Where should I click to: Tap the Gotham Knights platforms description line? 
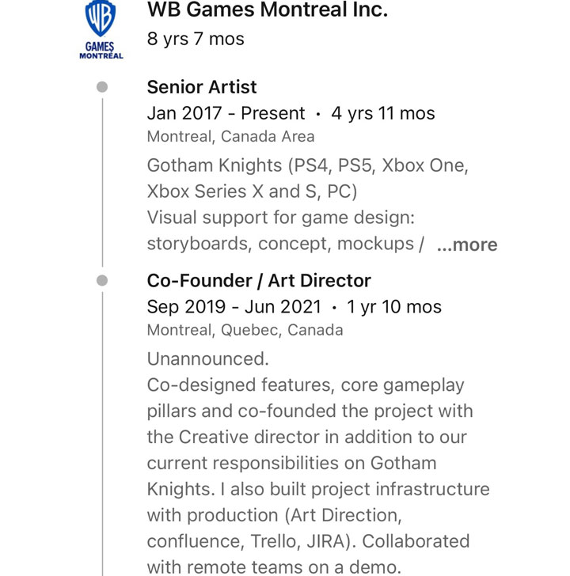[307, 166]
